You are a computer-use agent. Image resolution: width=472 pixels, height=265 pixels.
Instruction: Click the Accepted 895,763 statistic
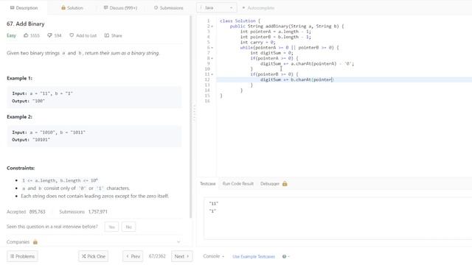26,212
